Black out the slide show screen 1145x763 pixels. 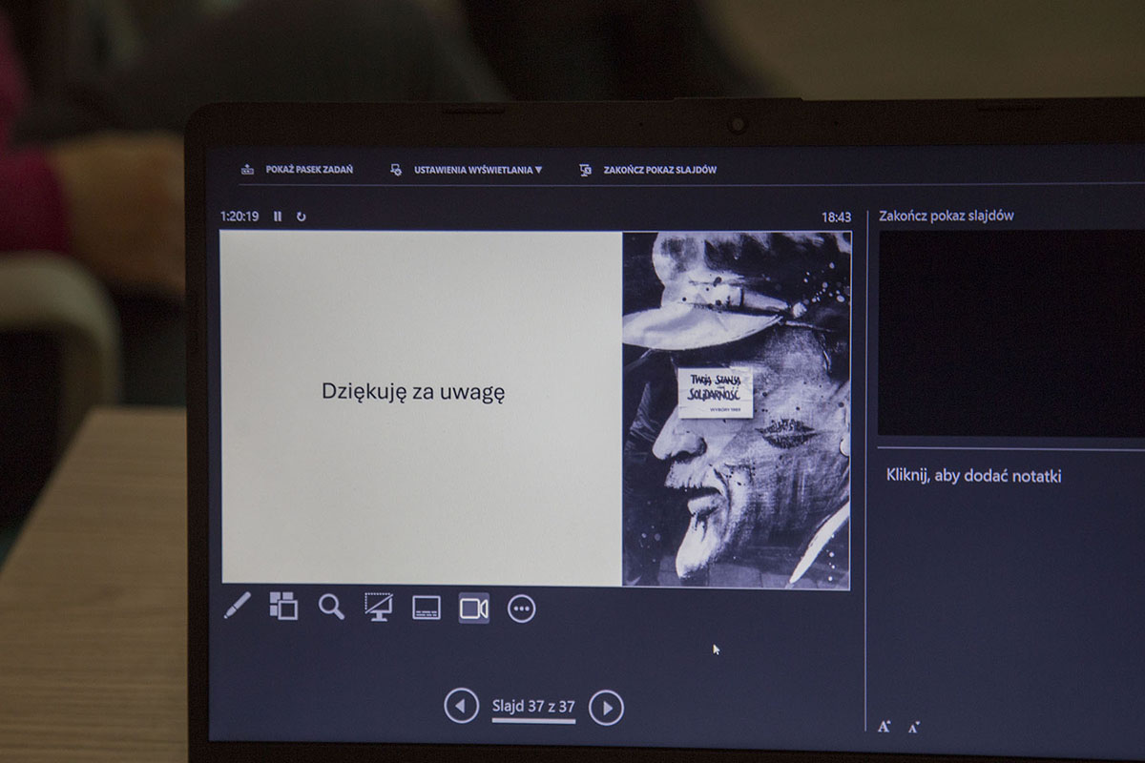[379, 608]
